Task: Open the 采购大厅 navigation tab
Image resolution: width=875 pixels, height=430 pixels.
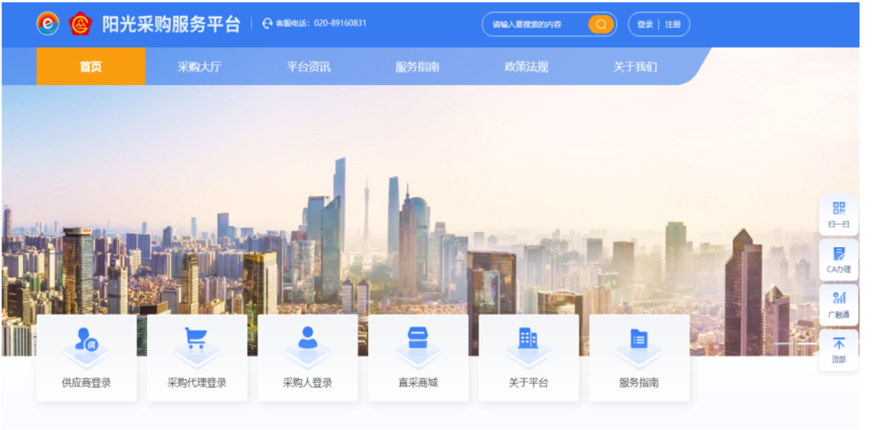Action: (x=199, y=66)
